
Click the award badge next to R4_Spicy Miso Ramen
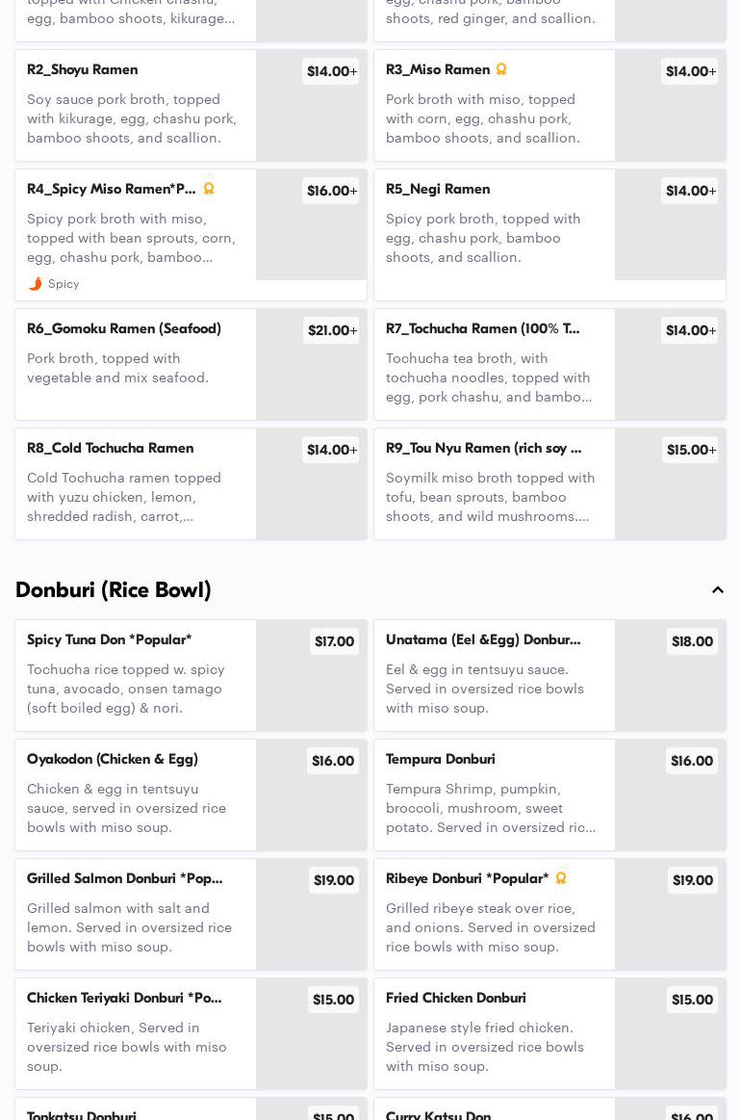(x=209, y=189)
